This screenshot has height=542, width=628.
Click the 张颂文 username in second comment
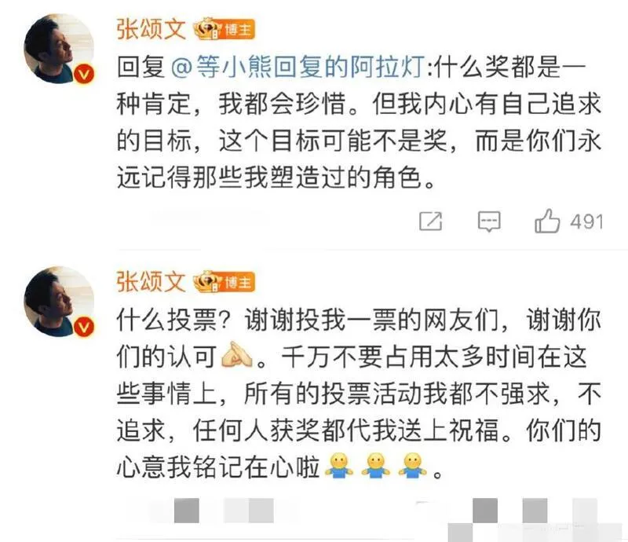[152, 282]
